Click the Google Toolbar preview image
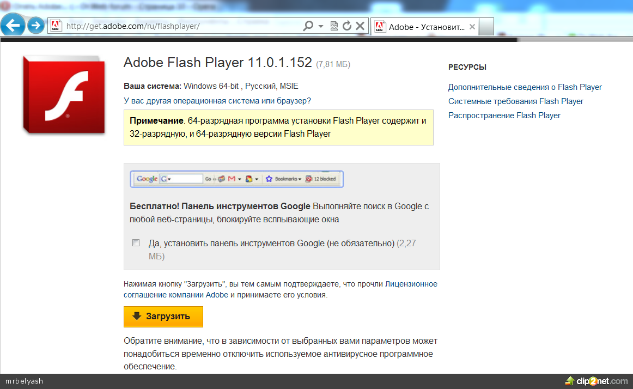Viewport: 633px width, 389px height. (236, 179)
